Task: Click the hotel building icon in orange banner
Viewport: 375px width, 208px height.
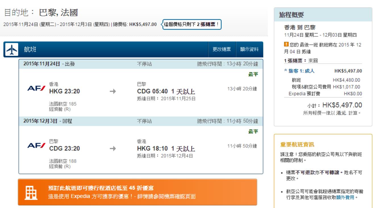Action: pyautogui.click(x=30, y=192)
